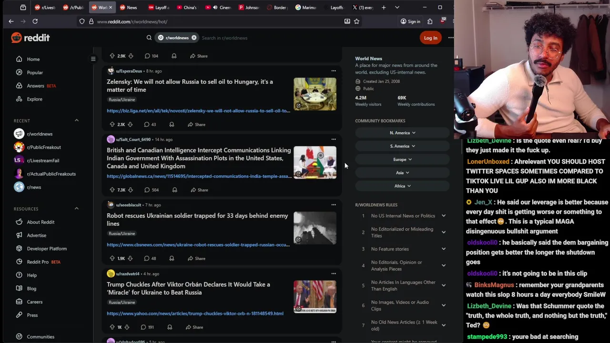Click the search magnifier icon
This screenshot has width=610, height=343.
coord(149,38)
